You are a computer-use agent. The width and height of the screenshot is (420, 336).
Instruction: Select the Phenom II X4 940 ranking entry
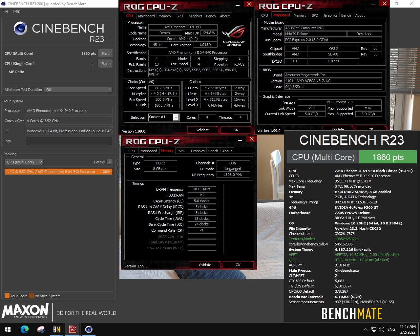click(x=58, y=172)
